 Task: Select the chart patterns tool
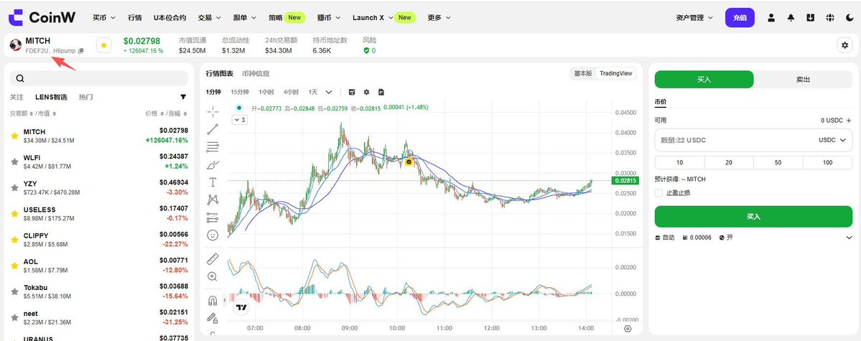pos(213,200)
